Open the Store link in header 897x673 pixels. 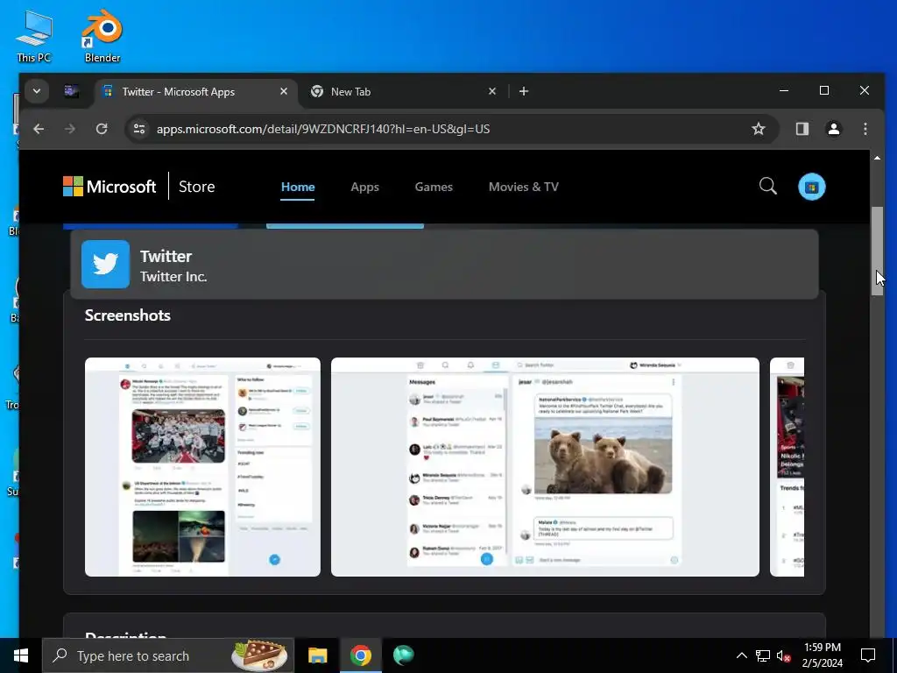197,188
